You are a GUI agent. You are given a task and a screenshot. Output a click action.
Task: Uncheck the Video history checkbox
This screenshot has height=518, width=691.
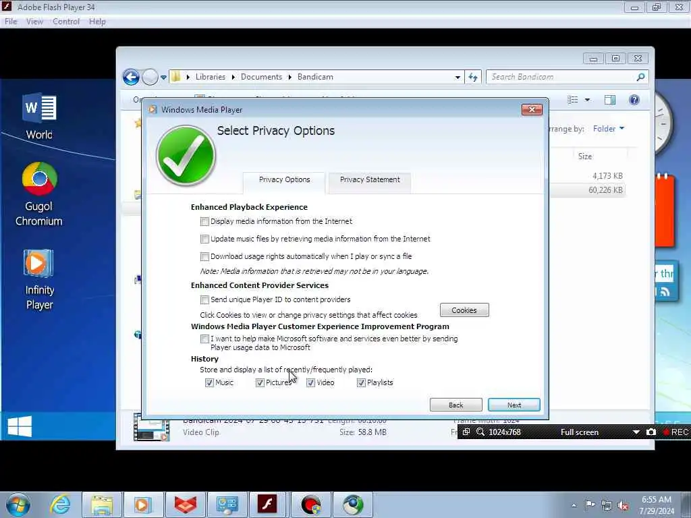pos(310,383)
